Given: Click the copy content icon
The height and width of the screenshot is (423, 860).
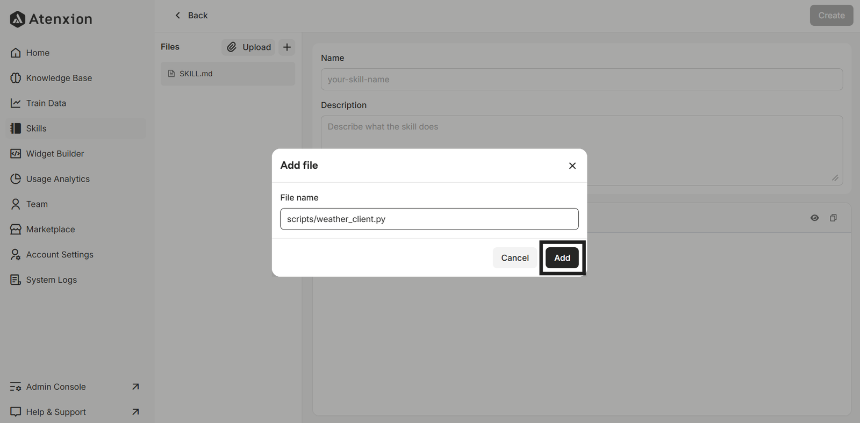Looking at the screenshot, I should pyautogui.click(x=833, y=218).
